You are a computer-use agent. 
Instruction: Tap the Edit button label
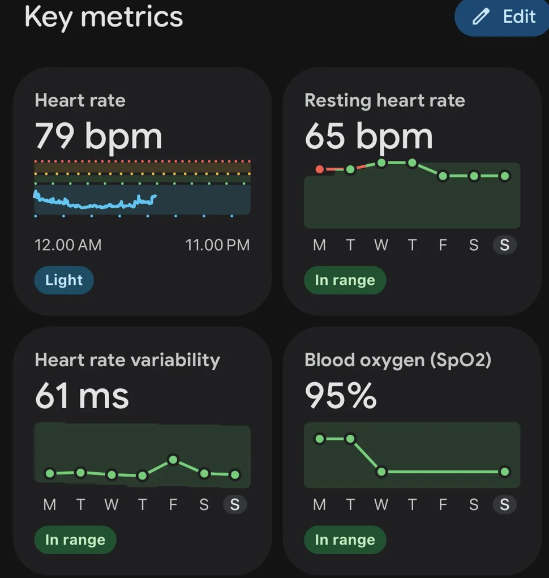(x=519, y=16)
